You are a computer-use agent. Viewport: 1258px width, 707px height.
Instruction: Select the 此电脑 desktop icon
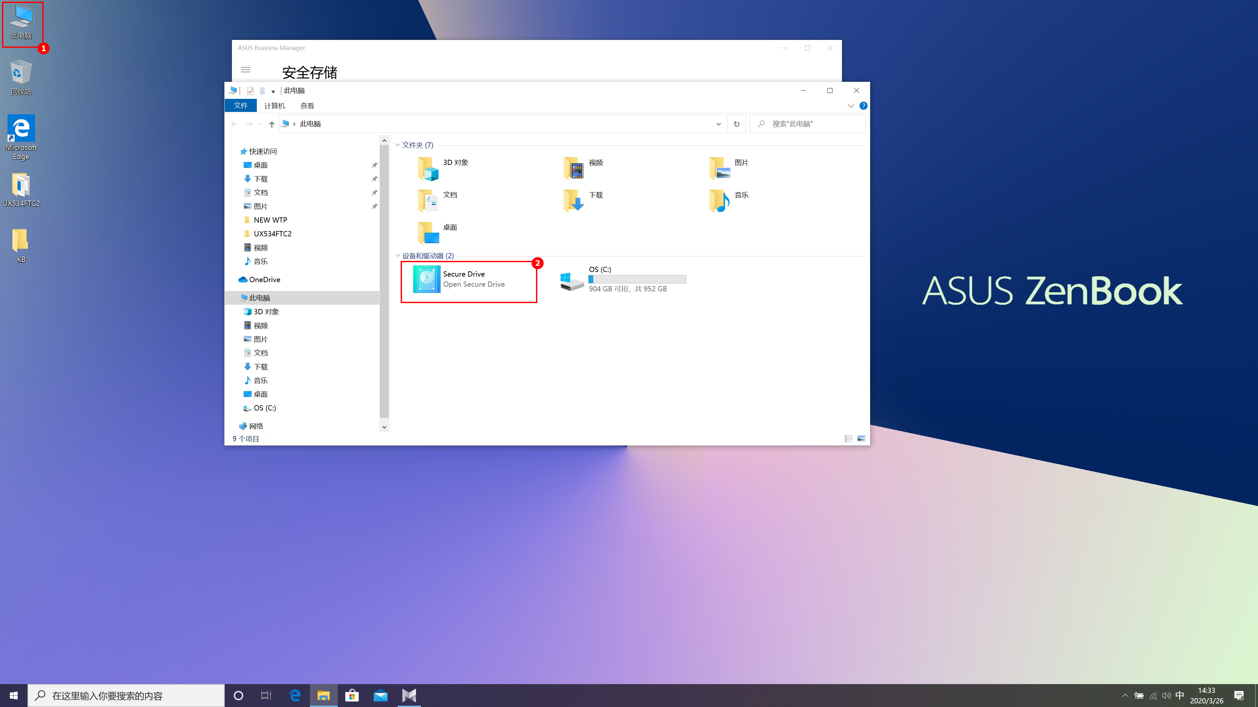coord(22,23)
